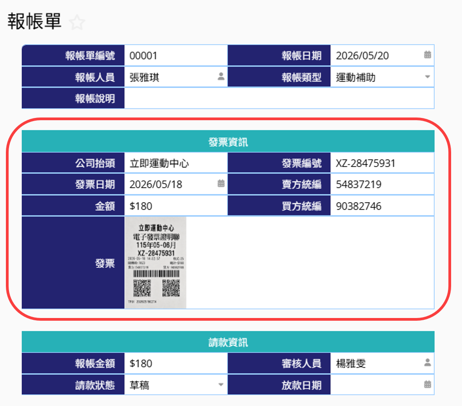Click user icon in 審核人員 field

pos(427,362)
